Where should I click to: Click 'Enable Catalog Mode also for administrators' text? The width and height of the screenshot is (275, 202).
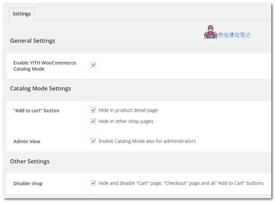tap(147, 141)
